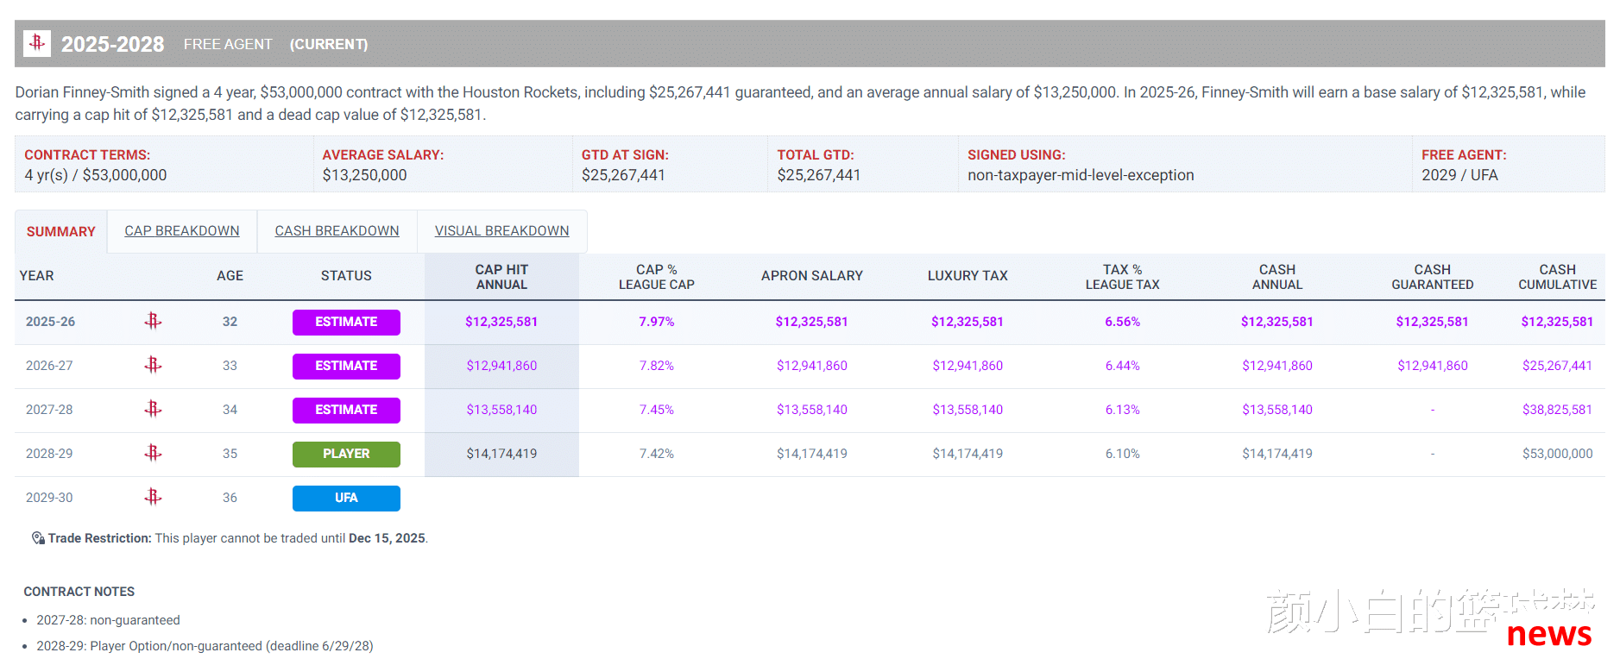Click the green PLAYER option badge
This screenshot has width=1620, height=665.
click(346, 454)
